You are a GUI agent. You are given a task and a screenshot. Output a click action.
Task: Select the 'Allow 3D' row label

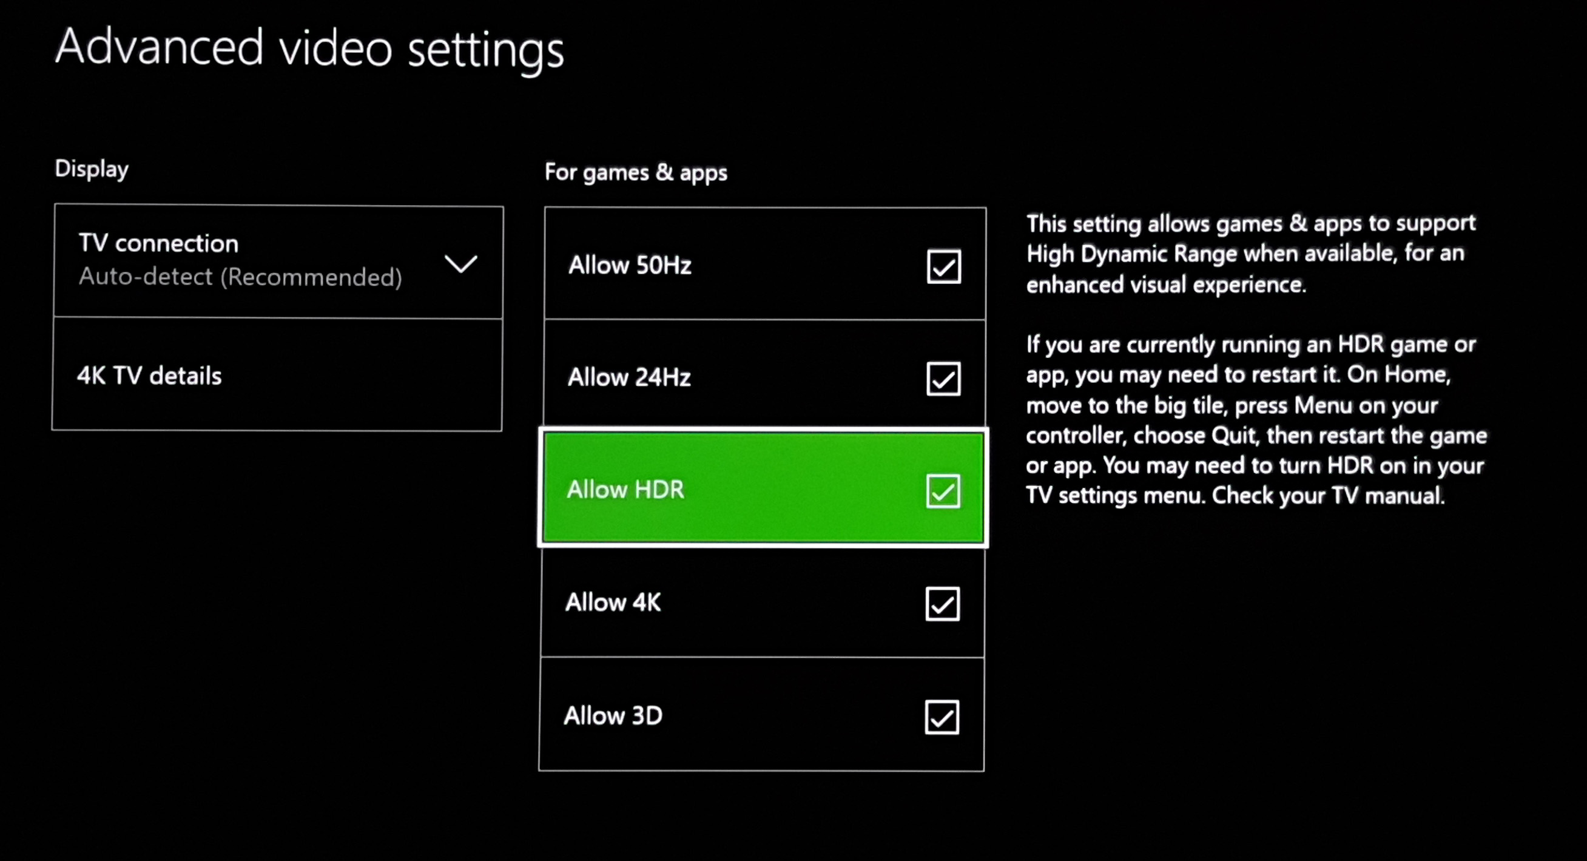(x=613, y=715)
